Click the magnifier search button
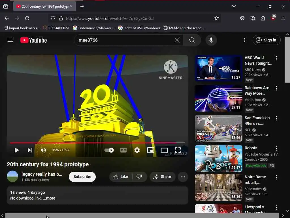The image size is (290, 218). pos(192,40)
